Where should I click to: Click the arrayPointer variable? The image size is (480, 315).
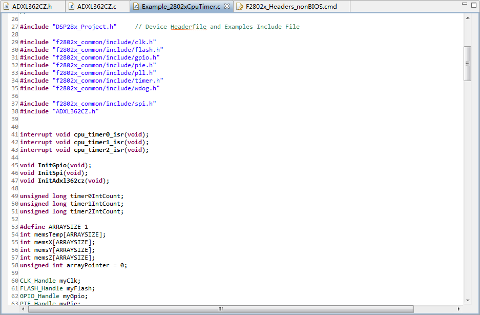88,265
